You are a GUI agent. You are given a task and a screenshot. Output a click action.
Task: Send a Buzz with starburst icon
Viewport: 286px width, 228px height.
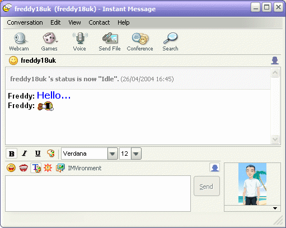point(48,167)
